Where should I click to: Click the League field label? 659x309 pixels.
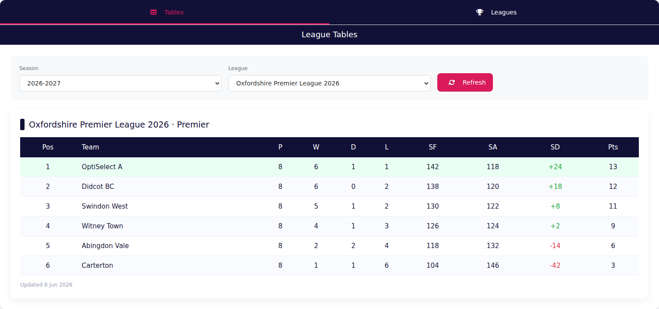click(x=238, y=68)
